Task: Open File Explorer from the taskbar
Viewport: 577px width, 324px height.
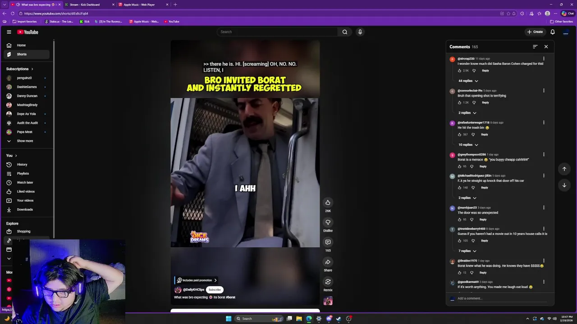Action: [299, 319]
